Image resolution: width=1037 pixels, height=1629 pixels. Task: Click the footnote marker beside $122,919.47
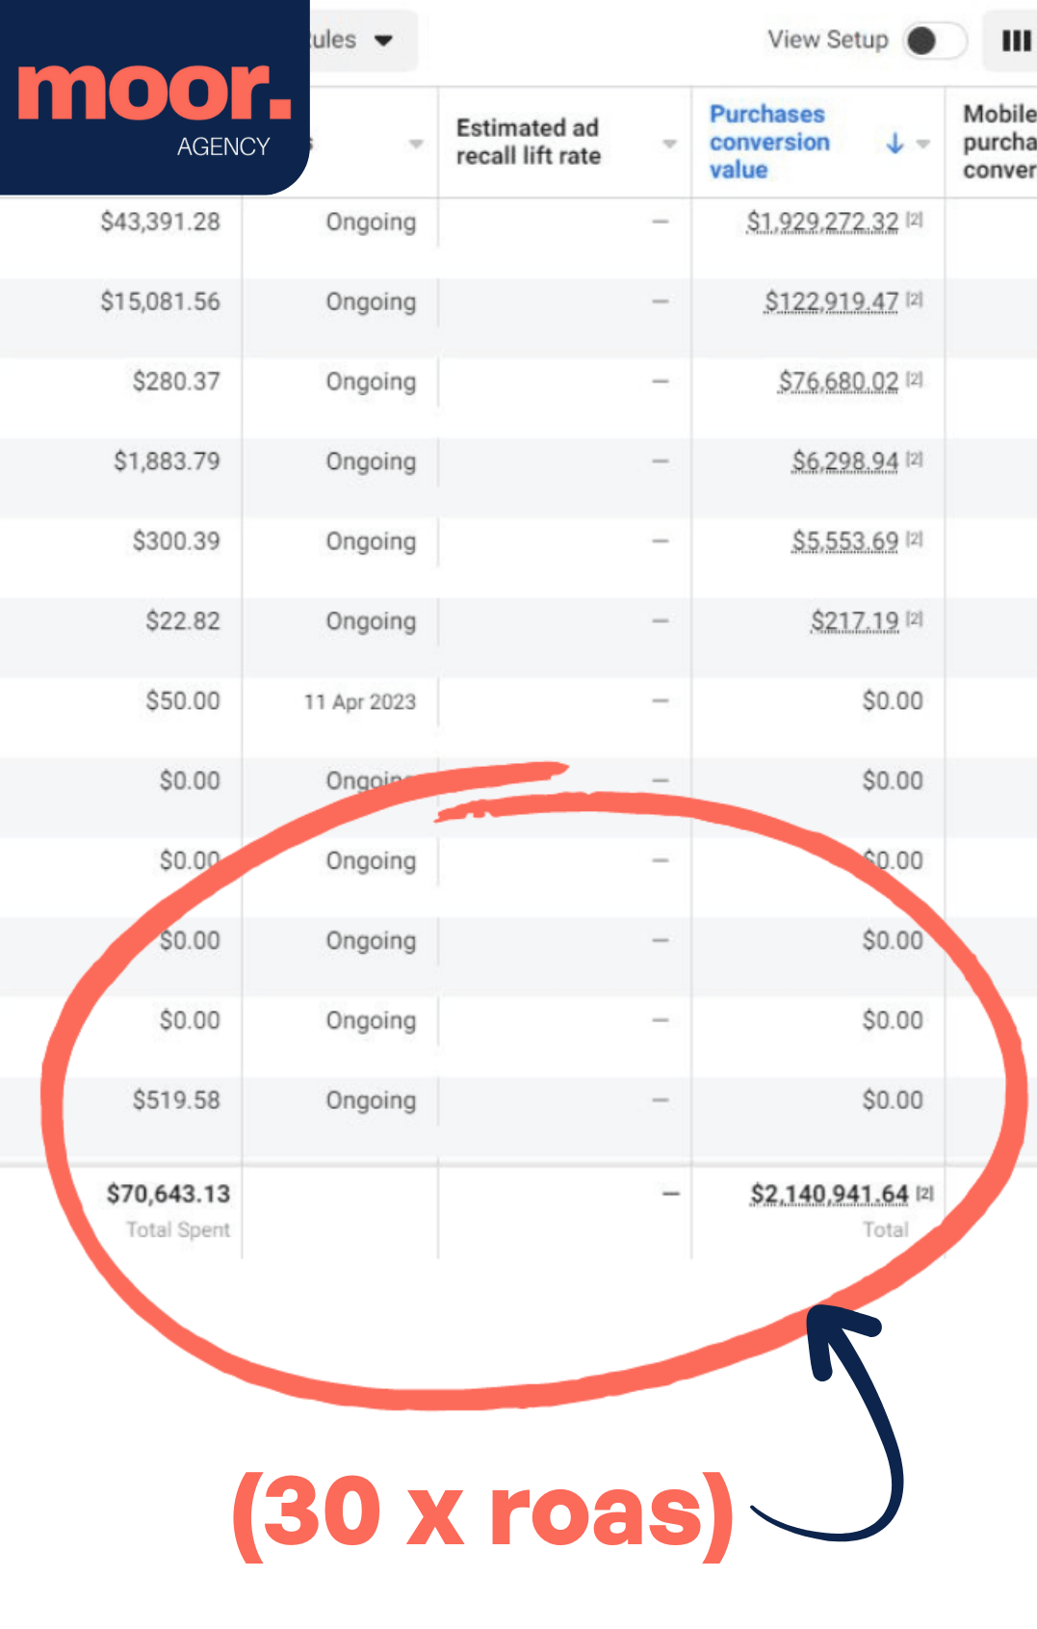[x=915, y=300]
